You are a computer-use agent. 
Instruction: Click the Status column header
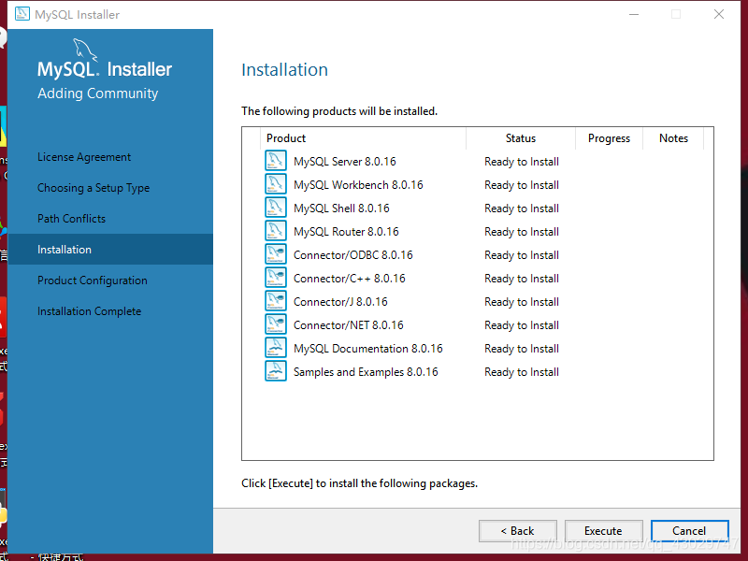pyautogui.click(x=521, y=138)
